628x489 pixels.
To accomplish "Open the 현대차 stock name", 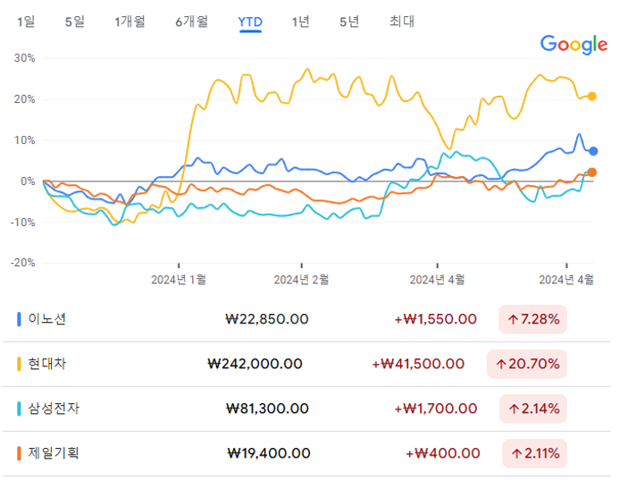I will coord(46,364).
